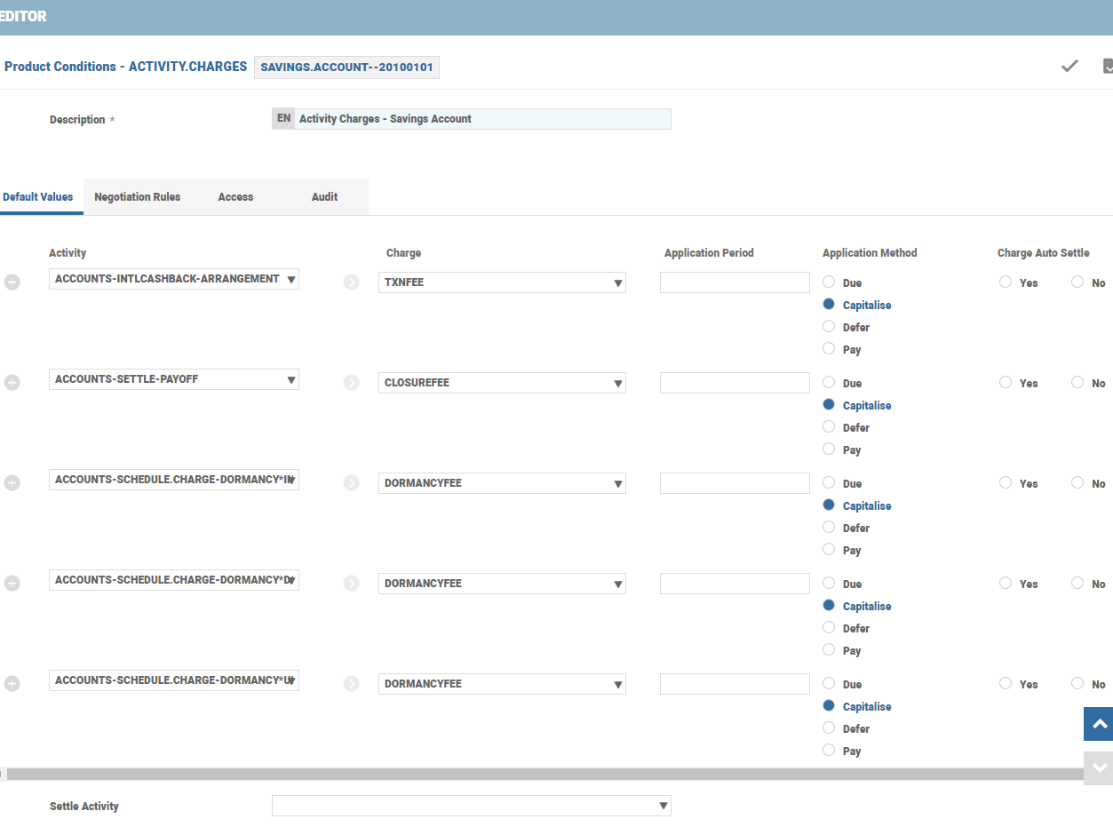Click the blue scroll-up arrow button
Screen dimensions: 1113x827
[x=1099, y=724]
